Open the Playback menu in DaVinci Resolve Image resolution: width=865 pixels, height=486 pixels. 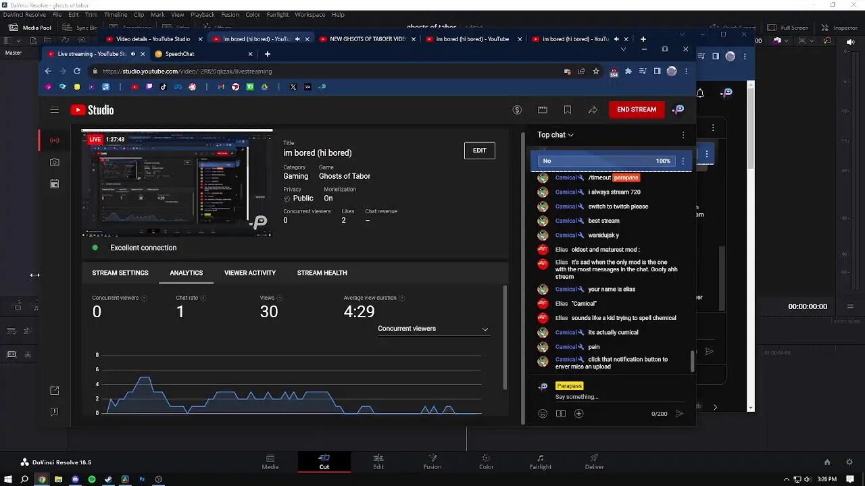pyautogui.click(x=202, y=14)
